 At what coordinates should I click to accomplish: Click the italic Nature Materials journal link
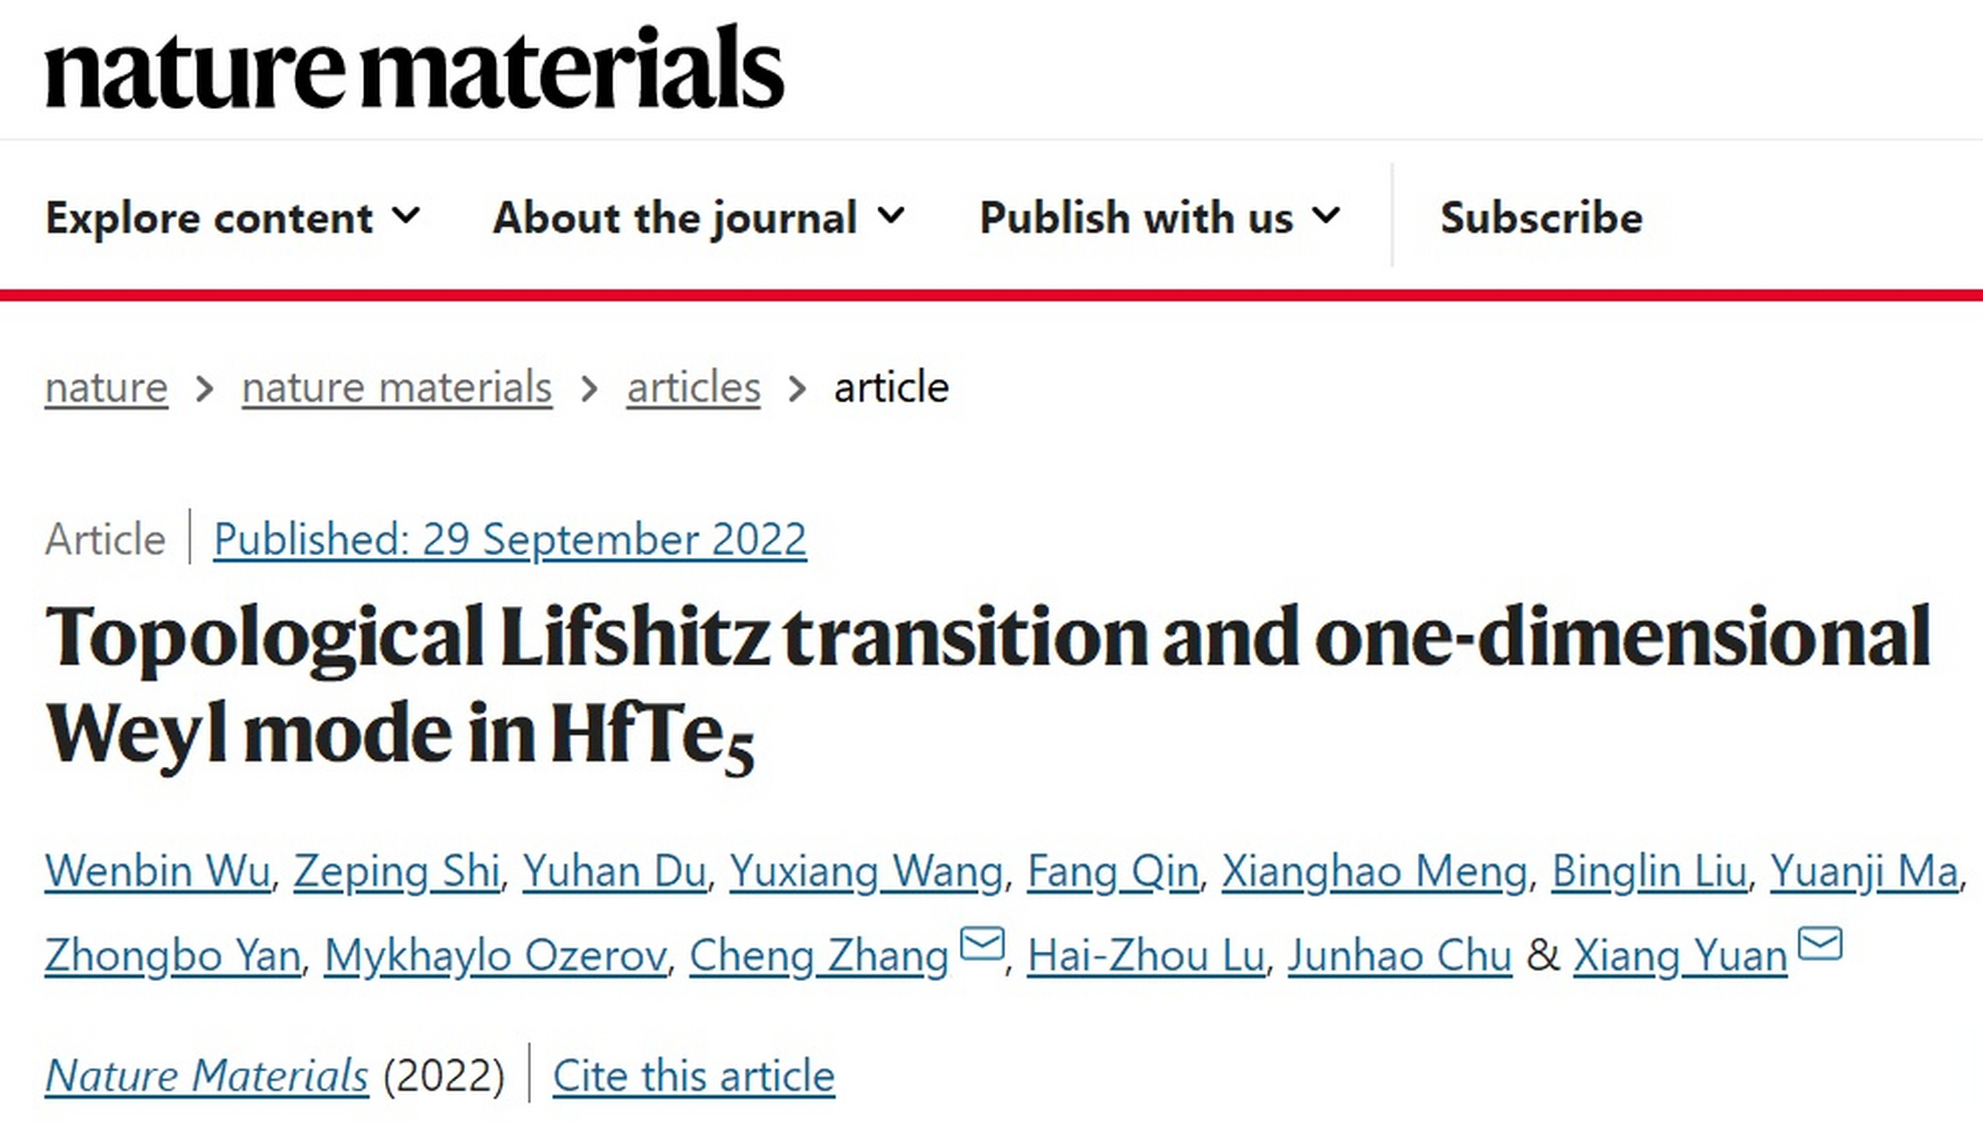click(x=206, y=1075)
